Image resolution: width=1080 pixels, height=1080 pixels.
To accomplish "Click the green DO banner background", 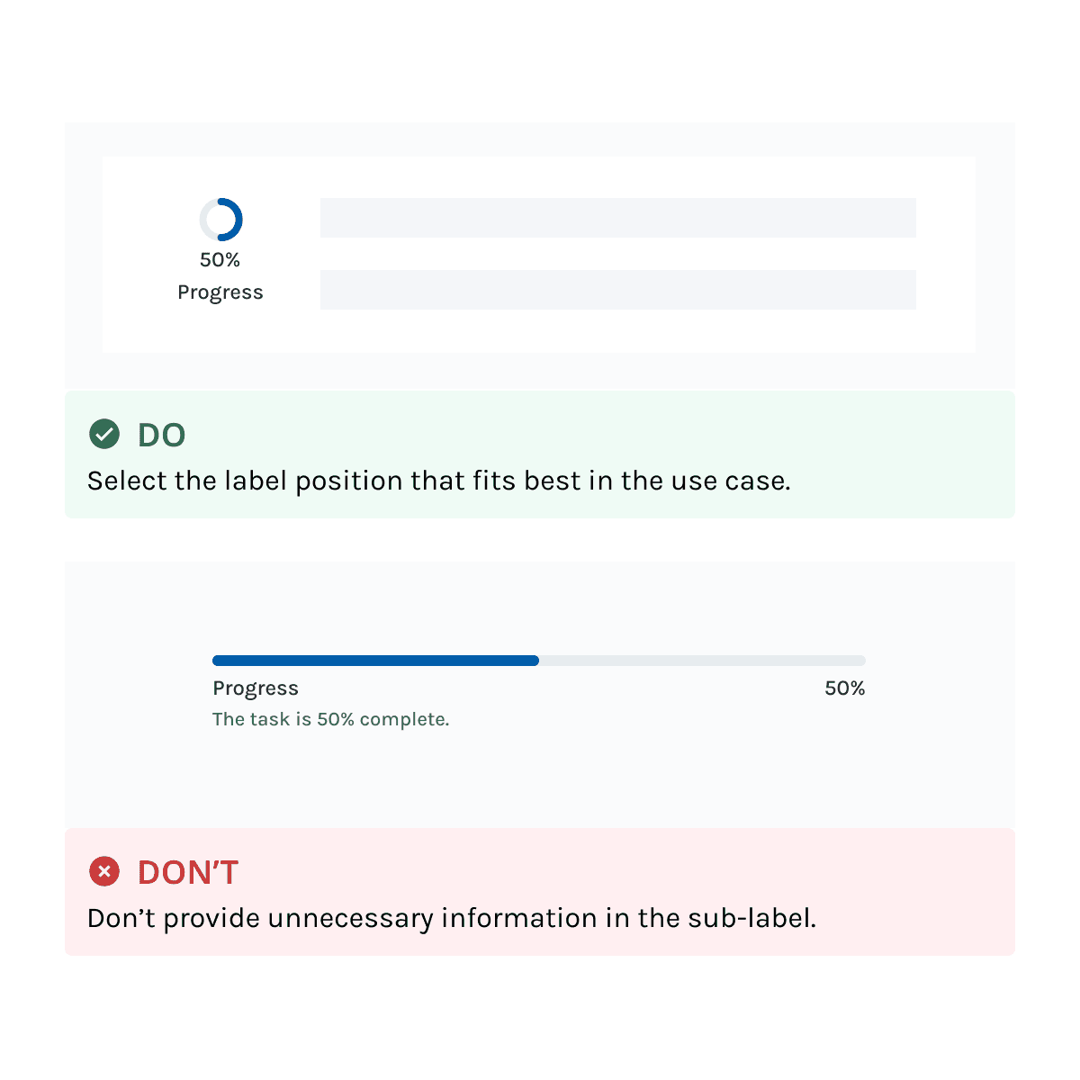I will [540, 454].
